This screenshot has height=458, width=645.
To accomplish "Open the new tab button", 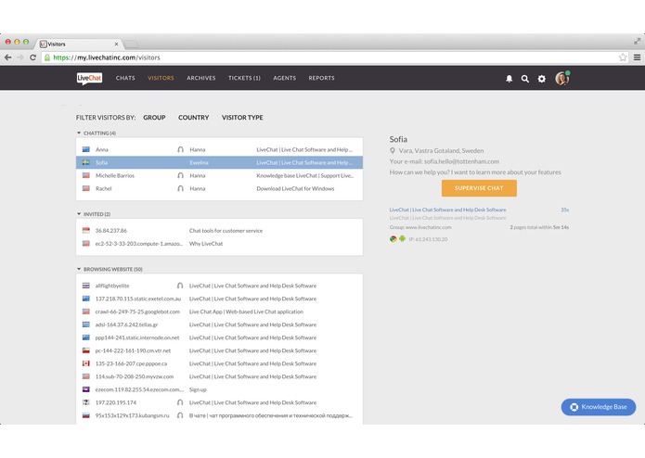I will pos(131,44).
